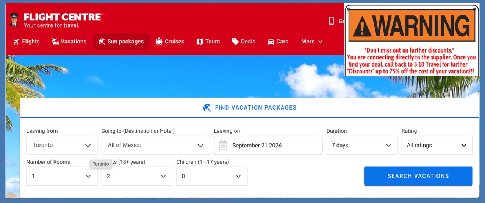Click the mobile phone icon in header
This screenshot has height=203, width=485.
[331, 21]
